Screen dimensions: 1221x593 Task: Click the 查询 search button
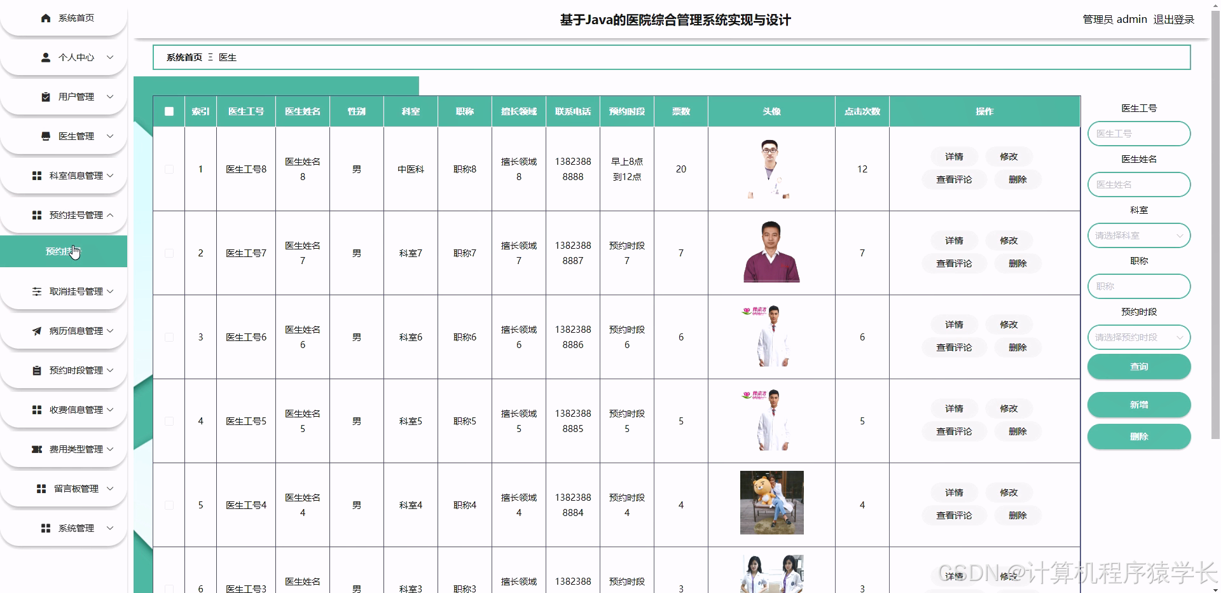1139,366
